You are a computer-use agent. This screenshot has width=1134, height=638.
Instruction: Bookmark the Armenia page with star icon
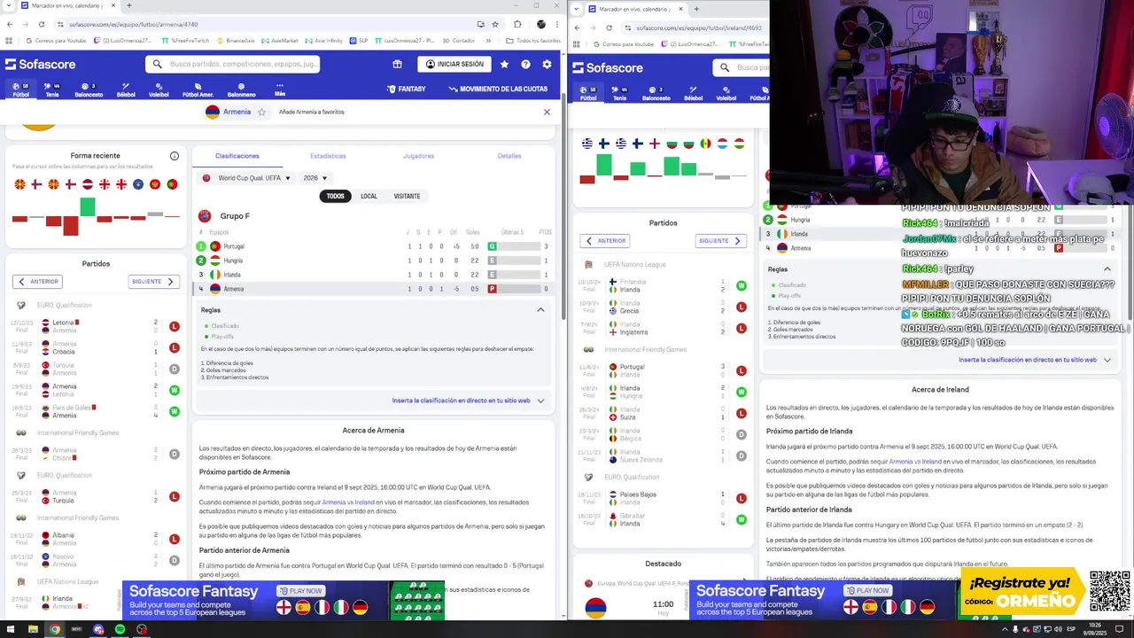(x=495, y=24)
